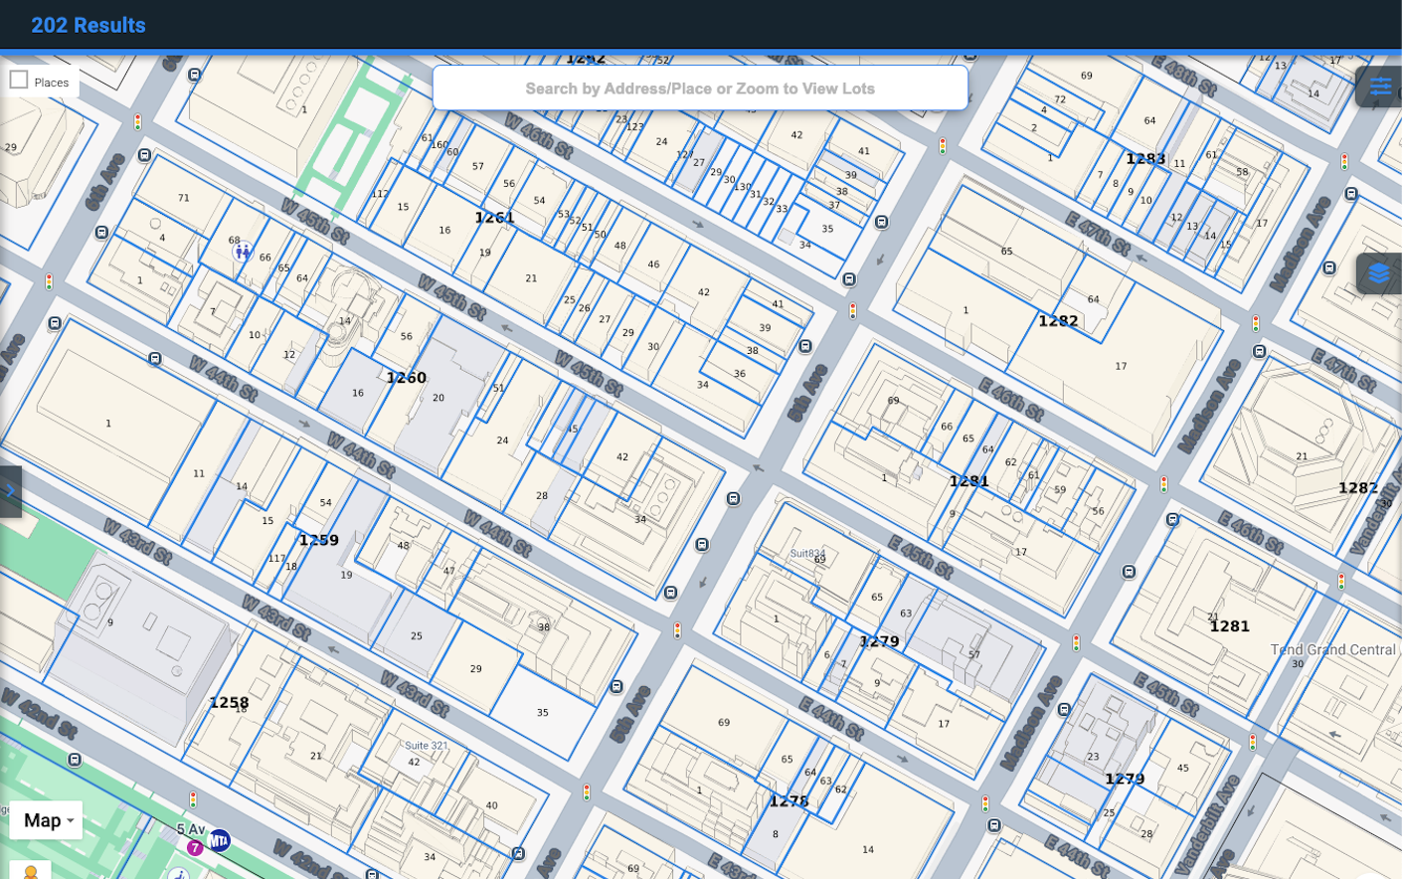Select lot 16 in block 1260
1402x879 pixels.
[358, 393]
